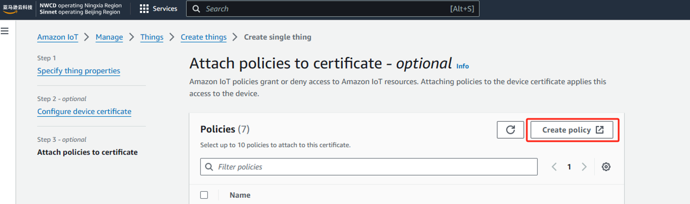Sort by the Name column header
Viewport: 690px width, 204px height.
240,195
